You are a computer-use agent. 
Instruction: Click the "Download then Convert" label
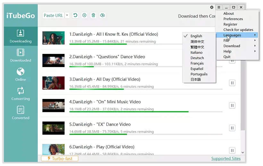pyautogui.click(x=197, y=16)
